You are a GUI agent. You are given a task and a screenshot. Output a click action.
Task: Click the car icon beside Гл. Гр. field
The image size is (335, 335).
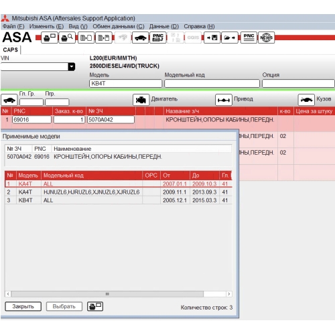(x=9, y=100)
